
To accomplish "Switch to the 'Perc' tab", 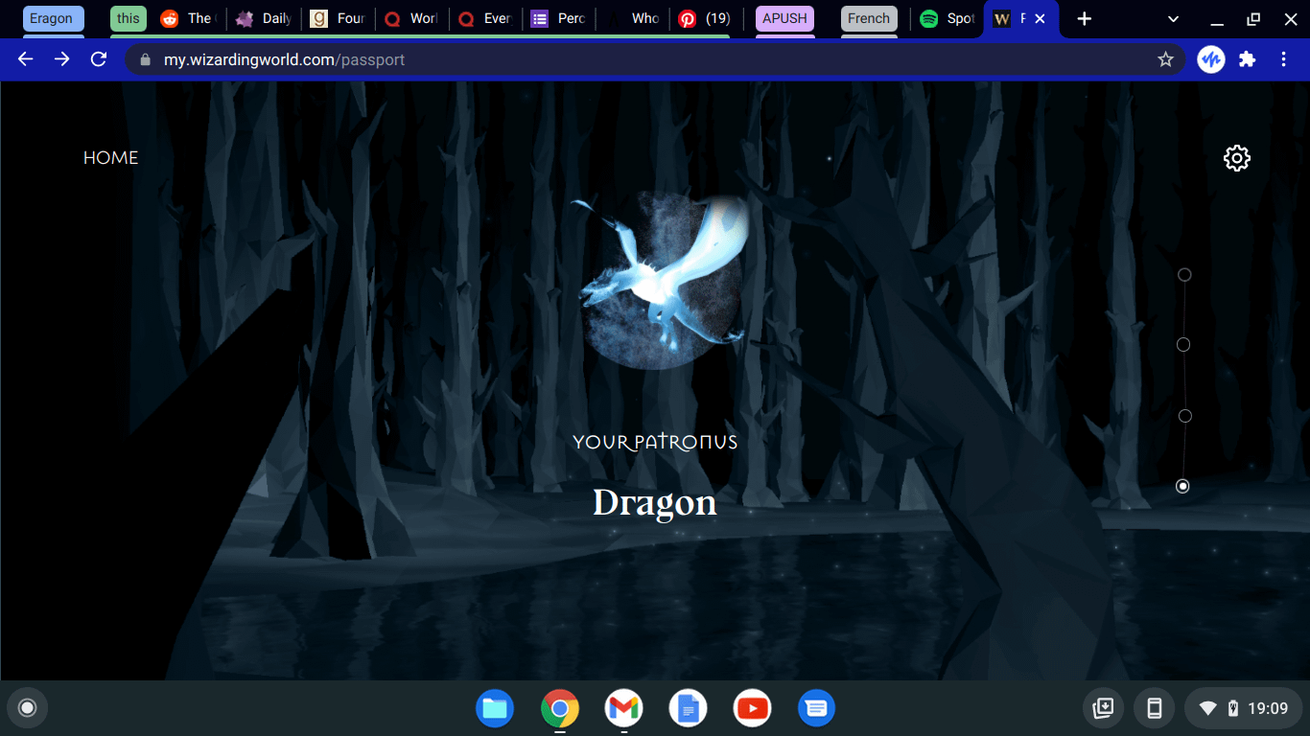I will click(559, 18).
